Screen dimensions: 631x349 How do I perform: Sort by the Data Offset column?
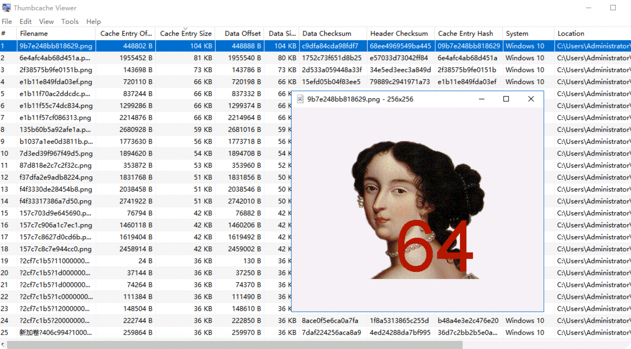coord(242,33)
